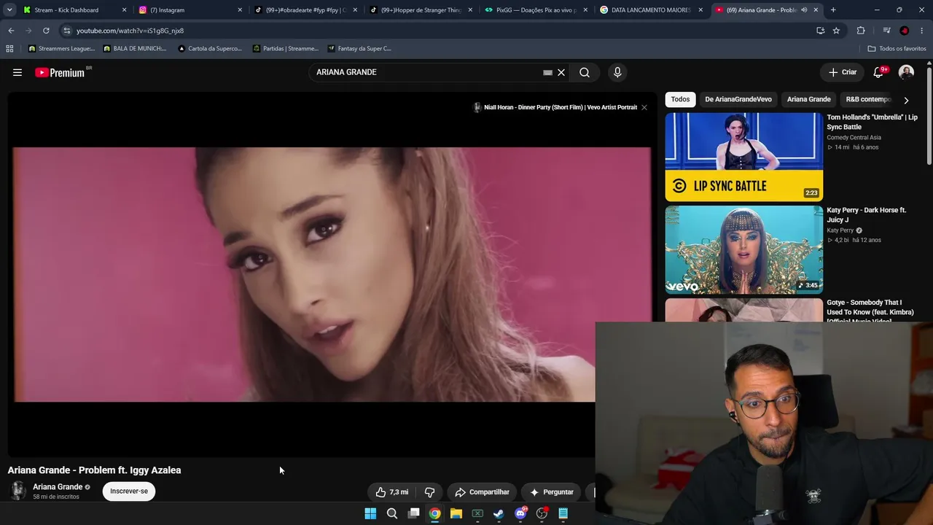Open Fantasy da Super C bookmark
This screenshot has height=525, width=933.
tap(360, 49)
